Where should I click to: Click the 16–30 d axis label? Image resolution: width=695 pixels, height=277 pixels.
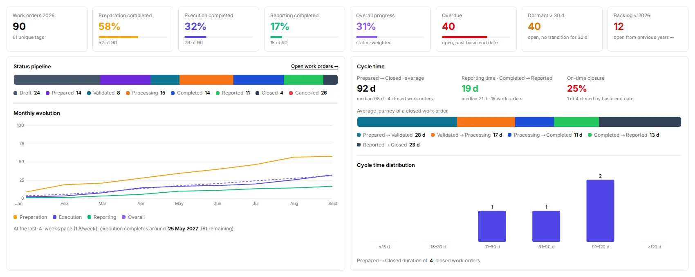pos(438,247)
